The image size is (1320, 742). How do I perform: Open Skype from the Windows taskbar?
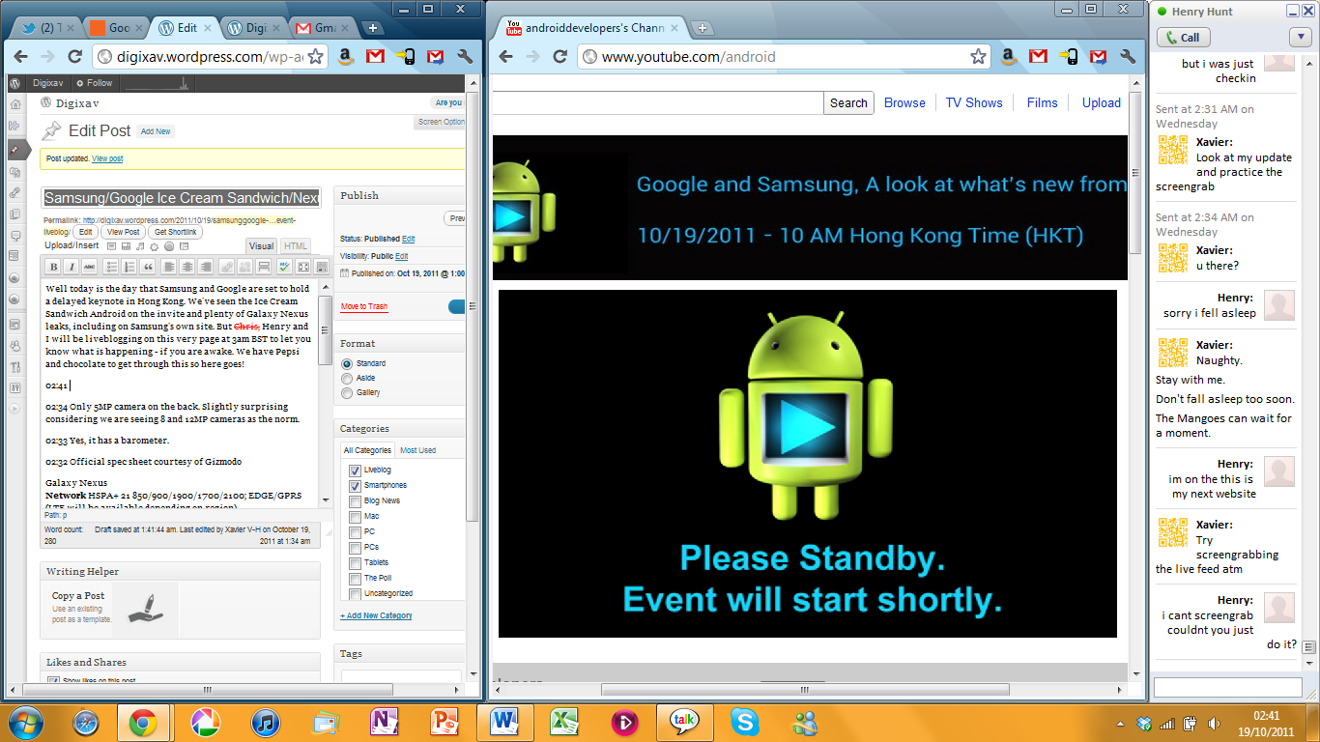tap(744, 722)
